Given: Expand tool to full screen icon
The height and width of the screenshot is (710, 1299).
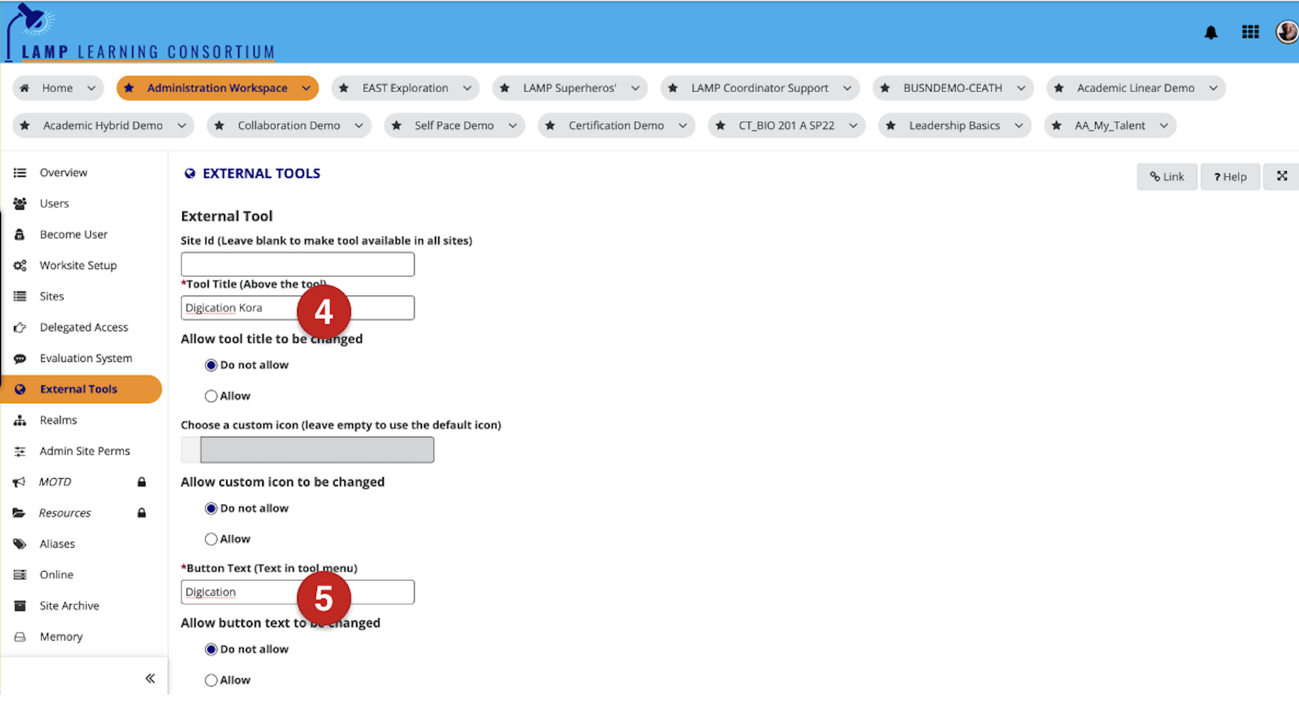Looking at the screenshot, I should click(x=1282, y=176).
